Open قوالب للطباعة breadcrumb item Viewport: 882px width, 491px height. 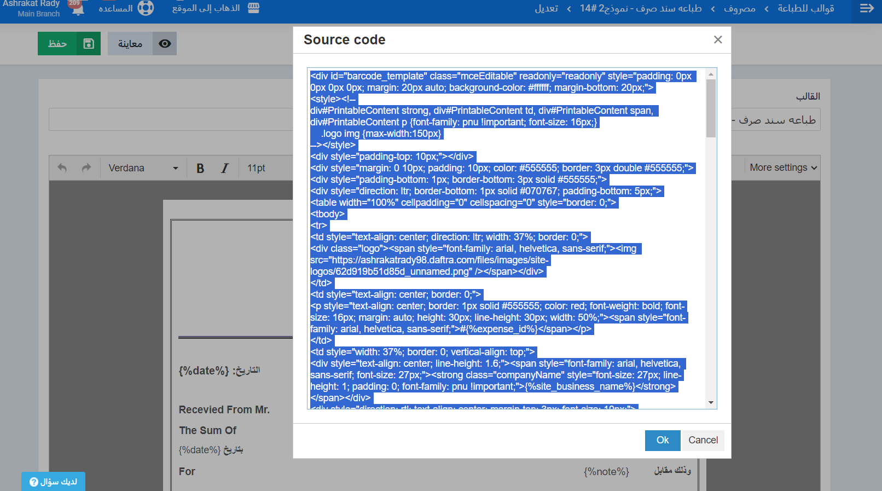(805, 8)
